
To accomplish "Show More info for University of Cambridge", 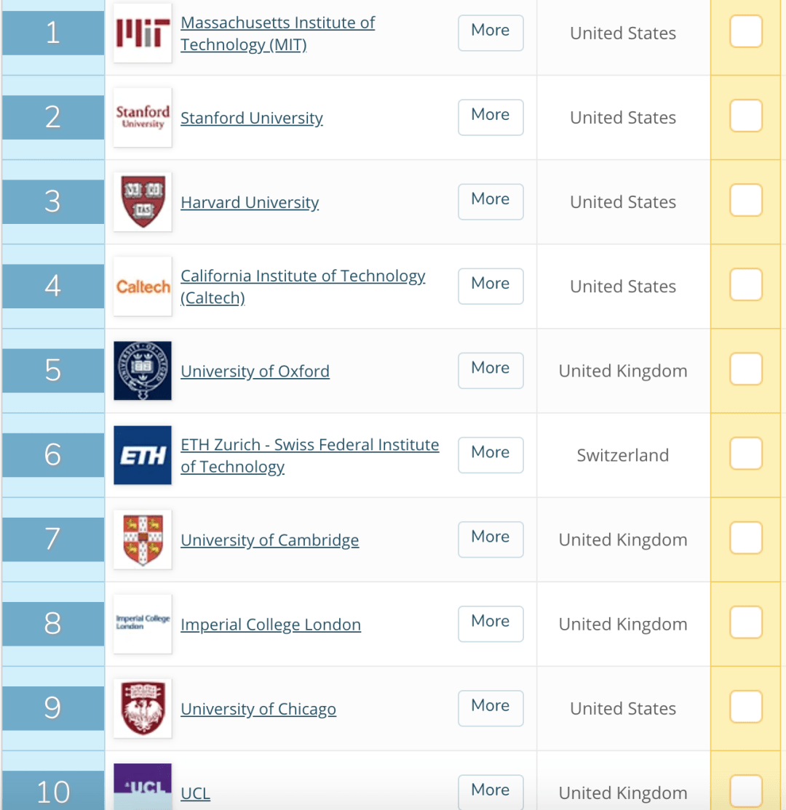I will click(x=491, y=539).
